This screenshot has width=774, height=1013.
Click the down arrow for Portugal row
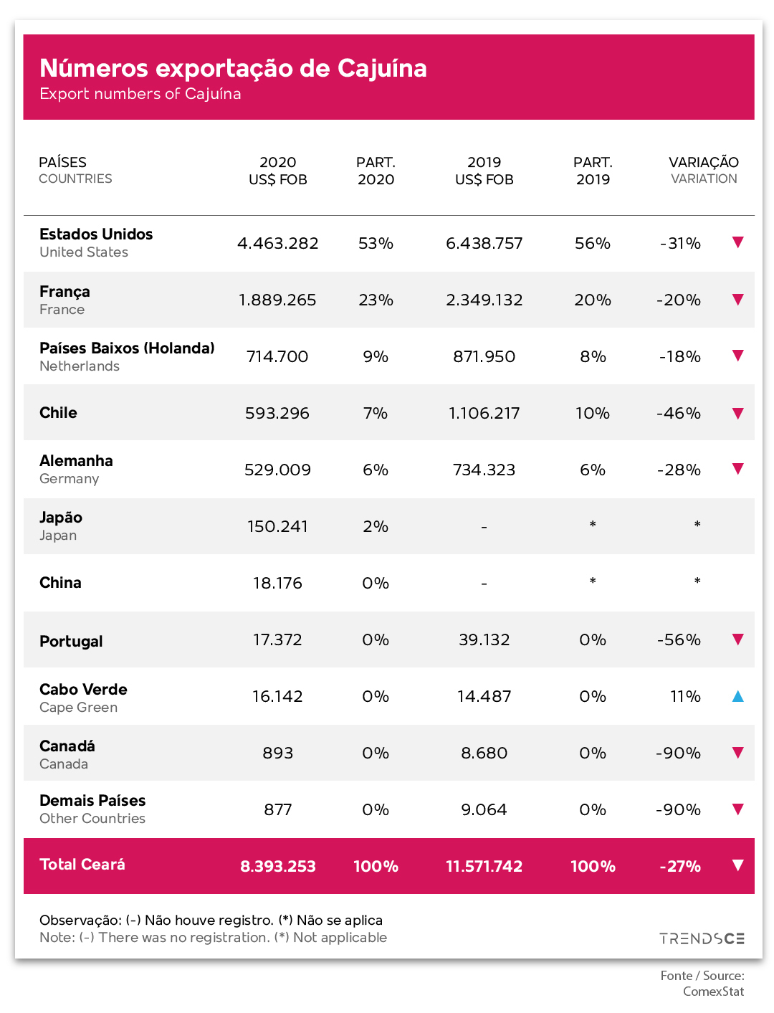738,639
